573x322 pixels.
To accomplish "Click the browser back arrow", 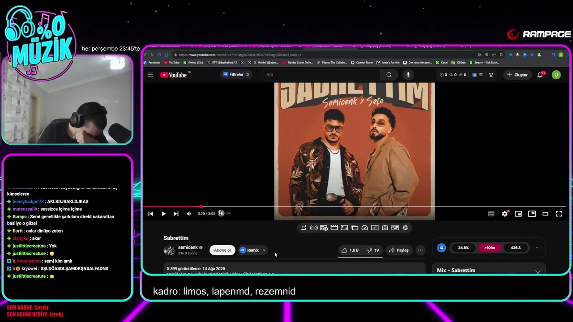I will point(145,55).
